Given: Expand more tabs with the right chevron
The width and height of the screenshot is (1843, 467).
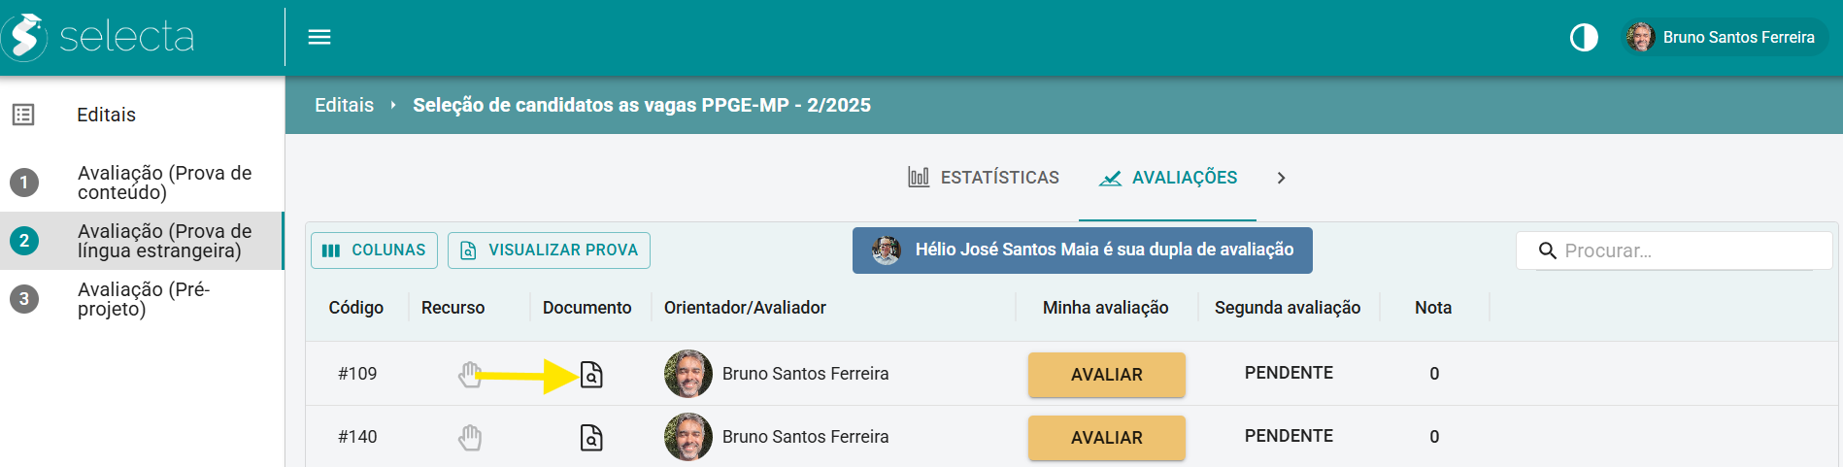Looking at the screenshot, I should pyautogui.click(x=1281, y=178).
